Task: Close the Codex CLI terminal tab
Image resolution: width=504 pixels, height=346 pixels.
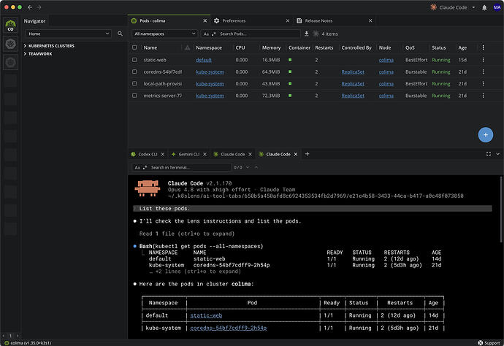Action: (x=163, y=154)
